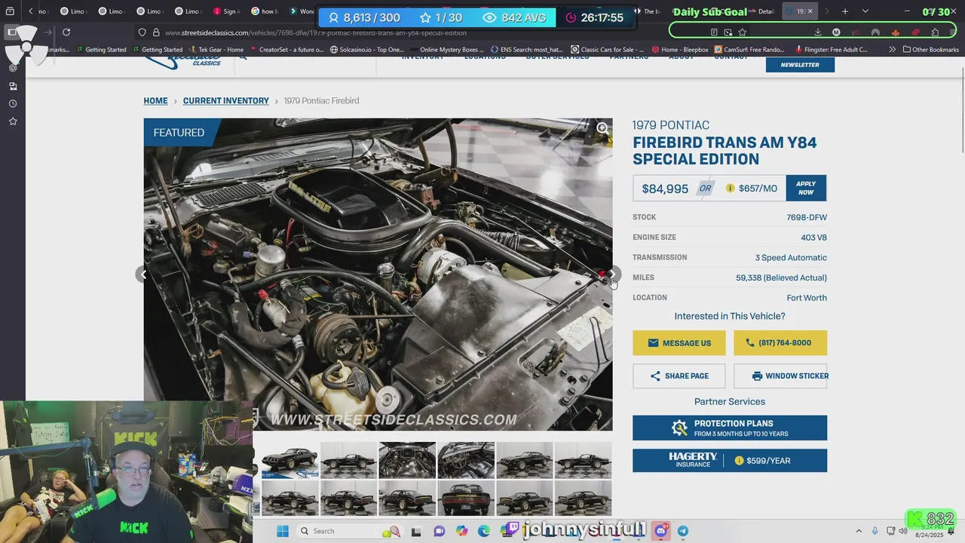Click the info icon beside $657/MO

pyautogui.click(x=730, y=189)
